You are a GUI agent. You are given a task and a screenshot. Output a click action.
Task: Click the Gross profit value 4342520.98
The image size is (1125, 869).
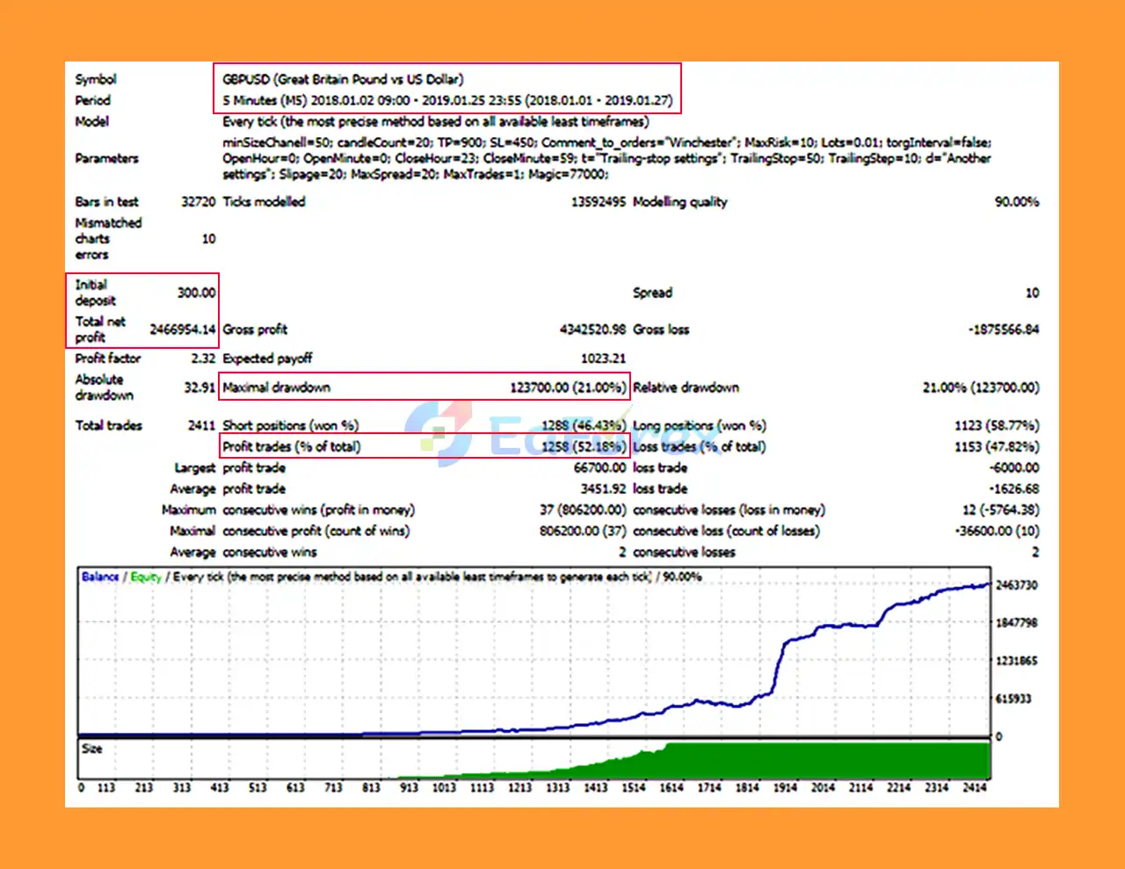click(x=592, y=329)
